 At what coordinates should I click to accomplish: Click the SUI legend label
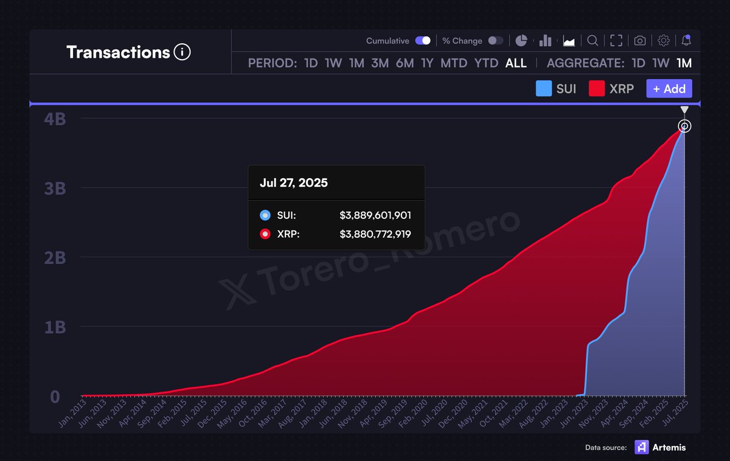pos(566,89)
